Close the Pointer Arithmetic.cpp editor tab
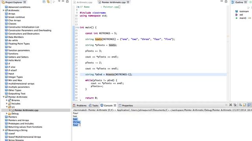Image resolution: width=252 pixels, height=141 pixels. [128, 2]
